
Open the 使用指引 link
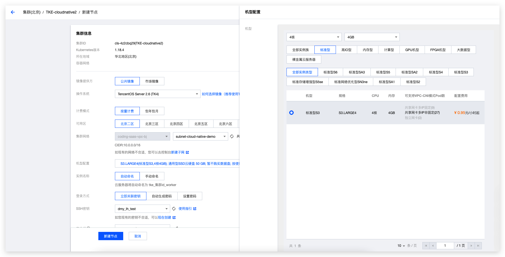tap(185, 209)
